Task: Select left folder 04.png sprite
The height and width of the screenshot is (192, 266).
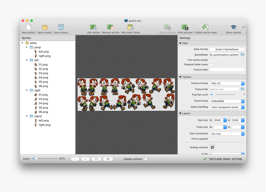Action: [43, 77]
